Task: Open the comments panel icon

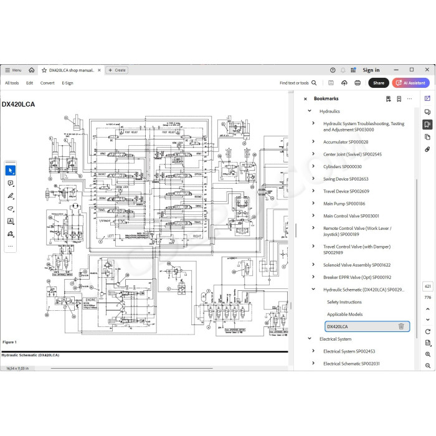Action: [x=427, y=111]
